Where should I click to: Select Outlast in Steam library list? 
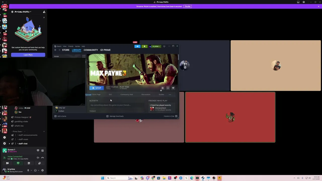point(60,111)
